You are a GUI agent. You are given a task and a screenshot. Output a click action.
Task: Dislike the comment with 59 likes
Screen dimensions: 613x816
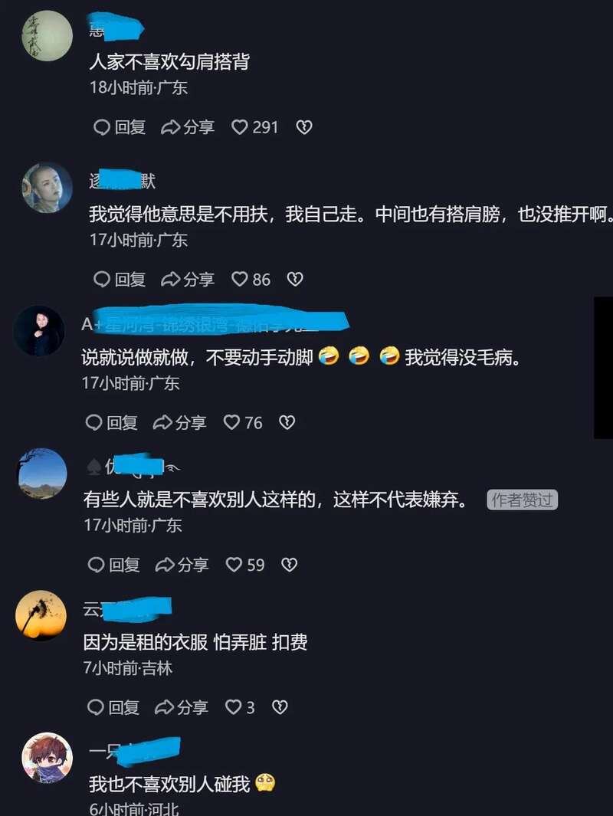(290, 565)
